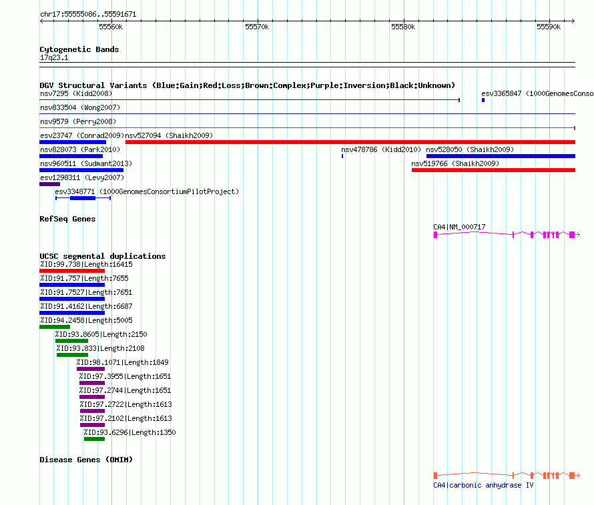
Task: Click the ruler's right arrow end
Action: tap(573, 21)
